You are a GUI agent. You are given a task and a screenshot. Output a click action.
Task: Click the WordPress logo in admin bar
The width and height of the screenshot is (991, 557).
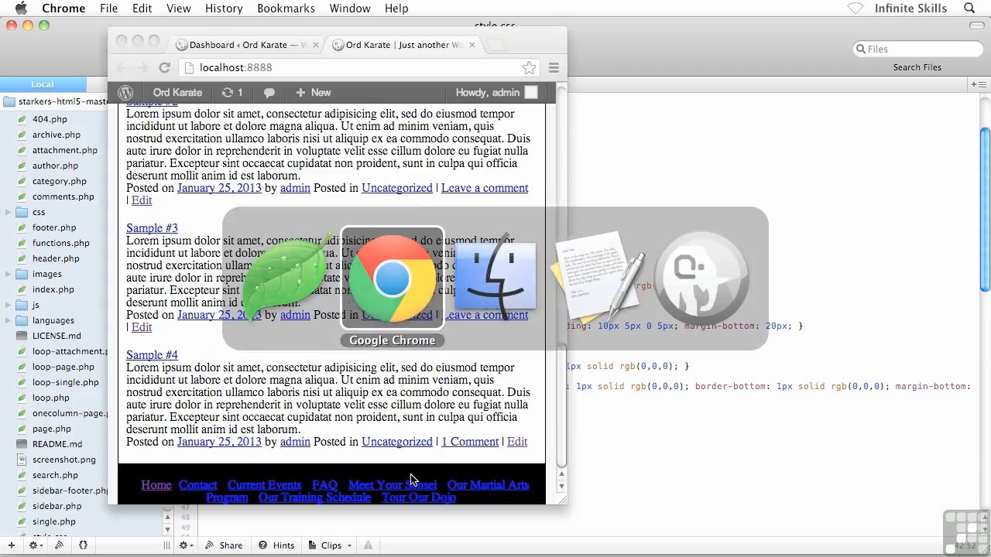[125, 92]
